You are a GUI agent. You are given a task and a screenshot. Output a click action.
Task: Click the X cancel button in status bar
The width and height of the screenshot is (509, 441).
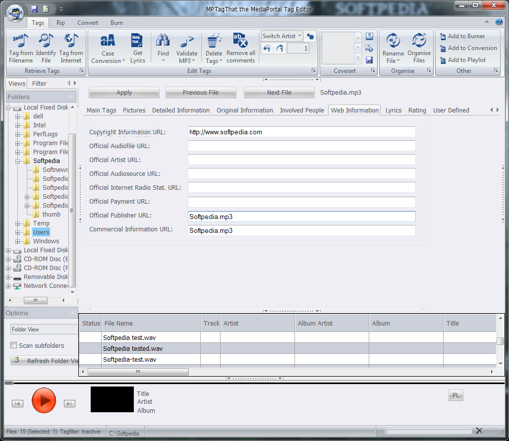click(x=479, y=431)
